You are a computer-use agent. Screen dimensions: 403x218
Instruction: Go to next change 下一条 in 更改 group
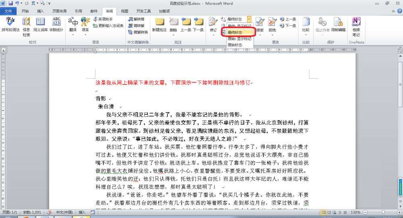288,26
